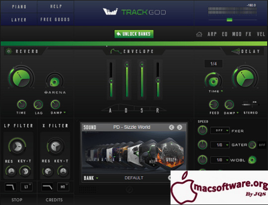This screenshot has height=205, width=268.
Task: Click the Wobl speed knob
Action: (202, 160)
